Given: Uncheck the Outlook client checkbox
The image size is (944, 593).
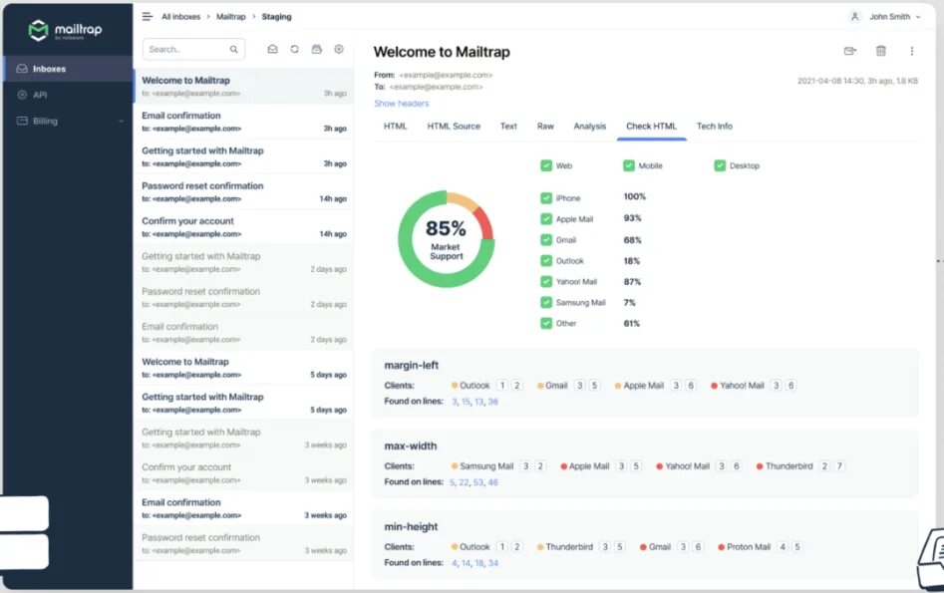Looking at the screenshot, I should (x=546, y=261).
